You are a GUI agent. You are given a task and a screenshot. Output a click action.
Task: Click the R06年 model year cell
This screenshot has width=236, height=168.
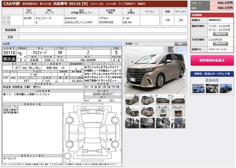pos(29,20)
